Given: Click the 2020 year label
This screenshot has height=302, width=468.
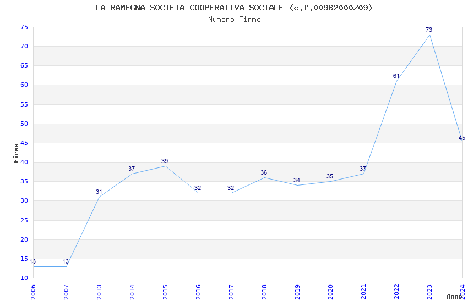Looking at the screenshot, I should [330, 292].
